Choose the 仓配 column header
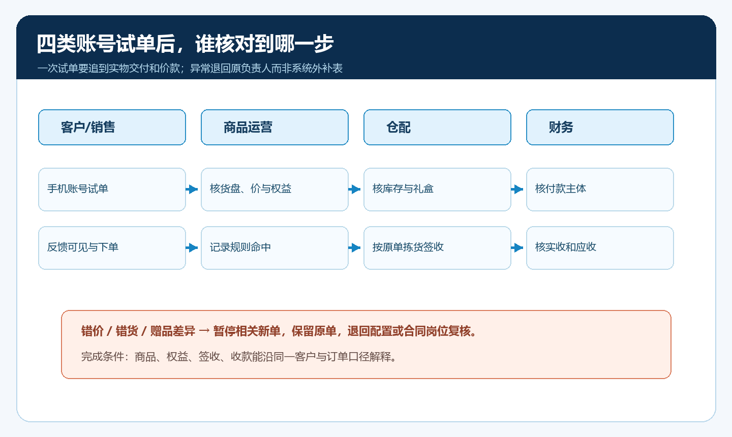Screen dimensions: 732x437 point(437,127)
